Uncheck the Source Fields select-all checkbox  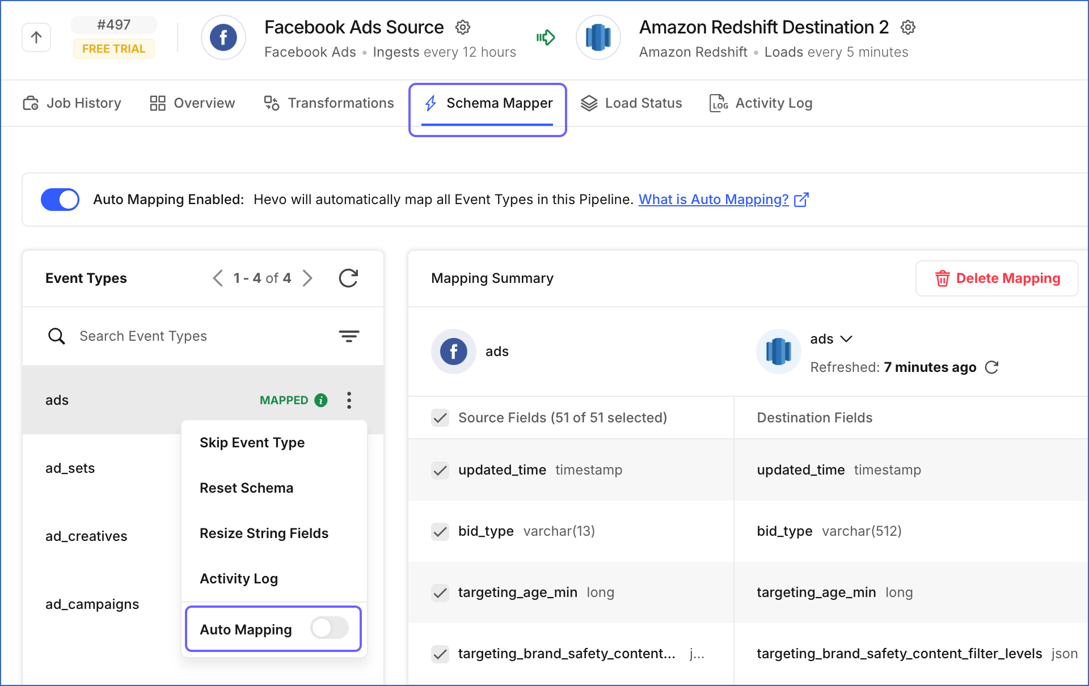pos(440,418)
